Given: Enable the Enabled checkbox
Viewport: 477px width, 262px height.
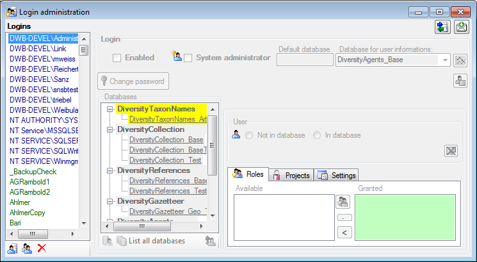Looking at the screenshot, I should pyautogui.click(x=117, y=58).
